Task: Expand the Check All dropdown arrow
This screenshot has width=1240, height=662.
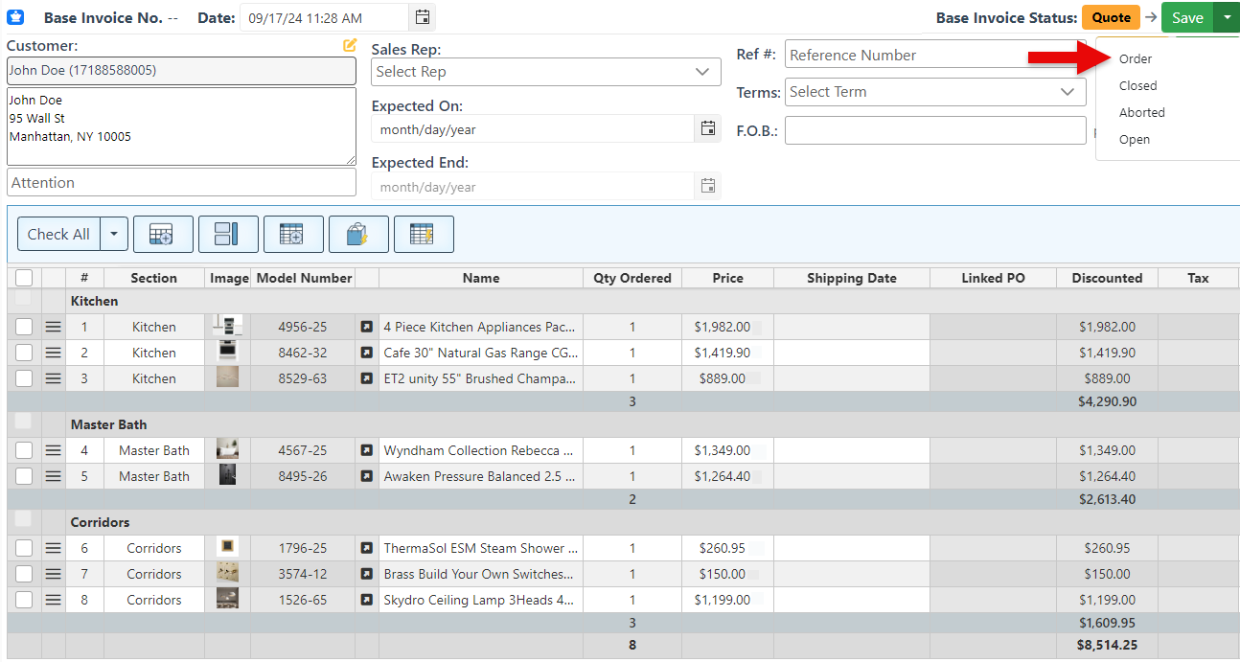Action: pyautogui.click(x=114, y=234)
